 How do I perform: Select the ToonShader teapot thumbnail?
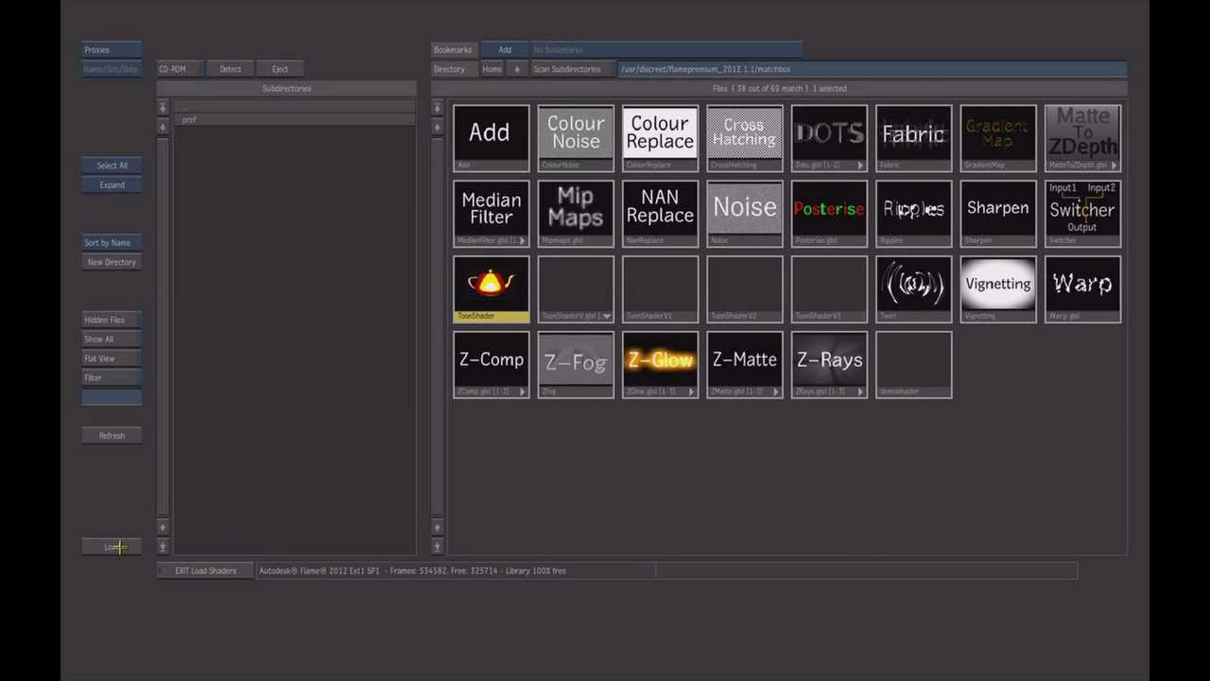491,289
